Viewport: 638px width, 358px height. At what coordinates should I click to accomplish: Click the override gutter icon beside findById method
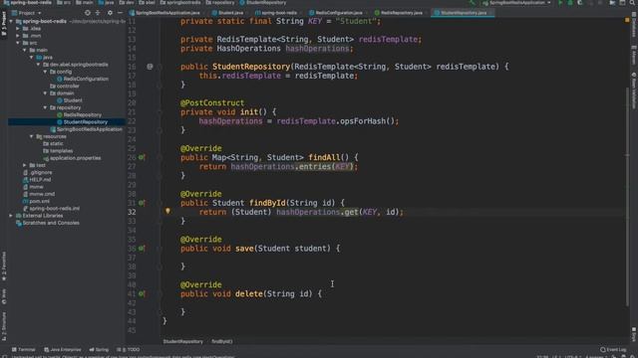(x=142, y=203)
